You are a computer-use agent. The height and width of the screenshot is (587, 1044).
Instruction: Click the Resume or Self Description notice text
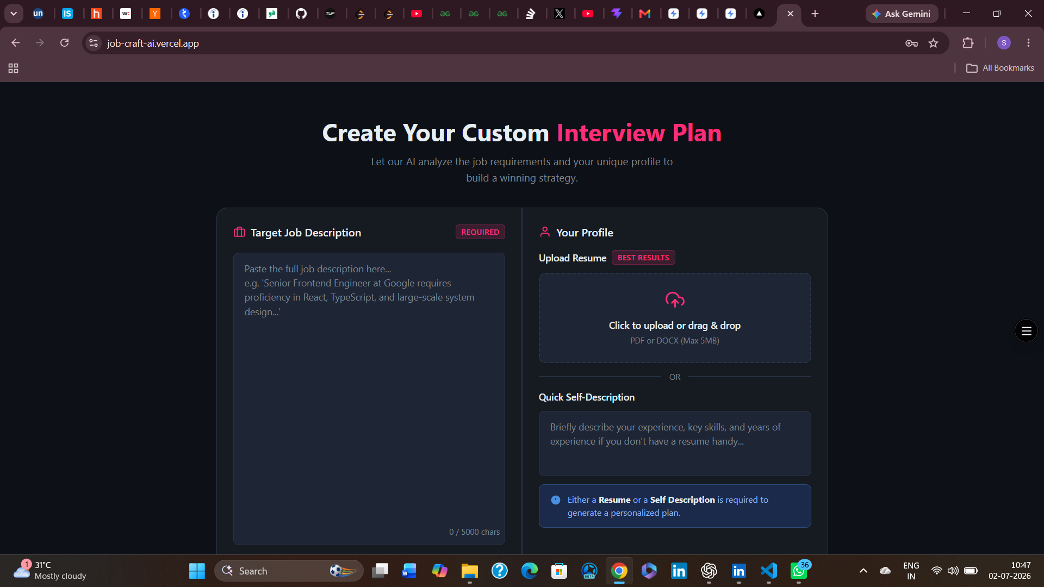click(x=668, y=506)
